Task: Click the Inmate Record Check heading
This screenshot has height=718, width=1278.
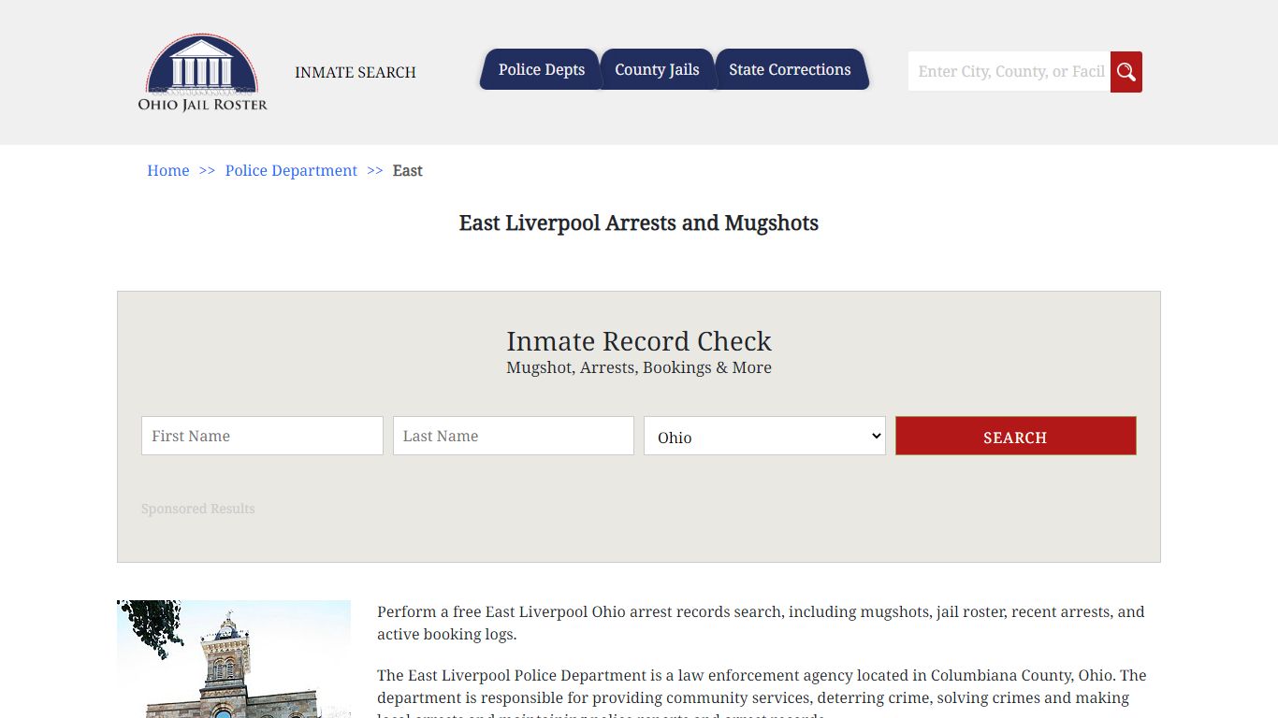Action: tap(639, 341)
